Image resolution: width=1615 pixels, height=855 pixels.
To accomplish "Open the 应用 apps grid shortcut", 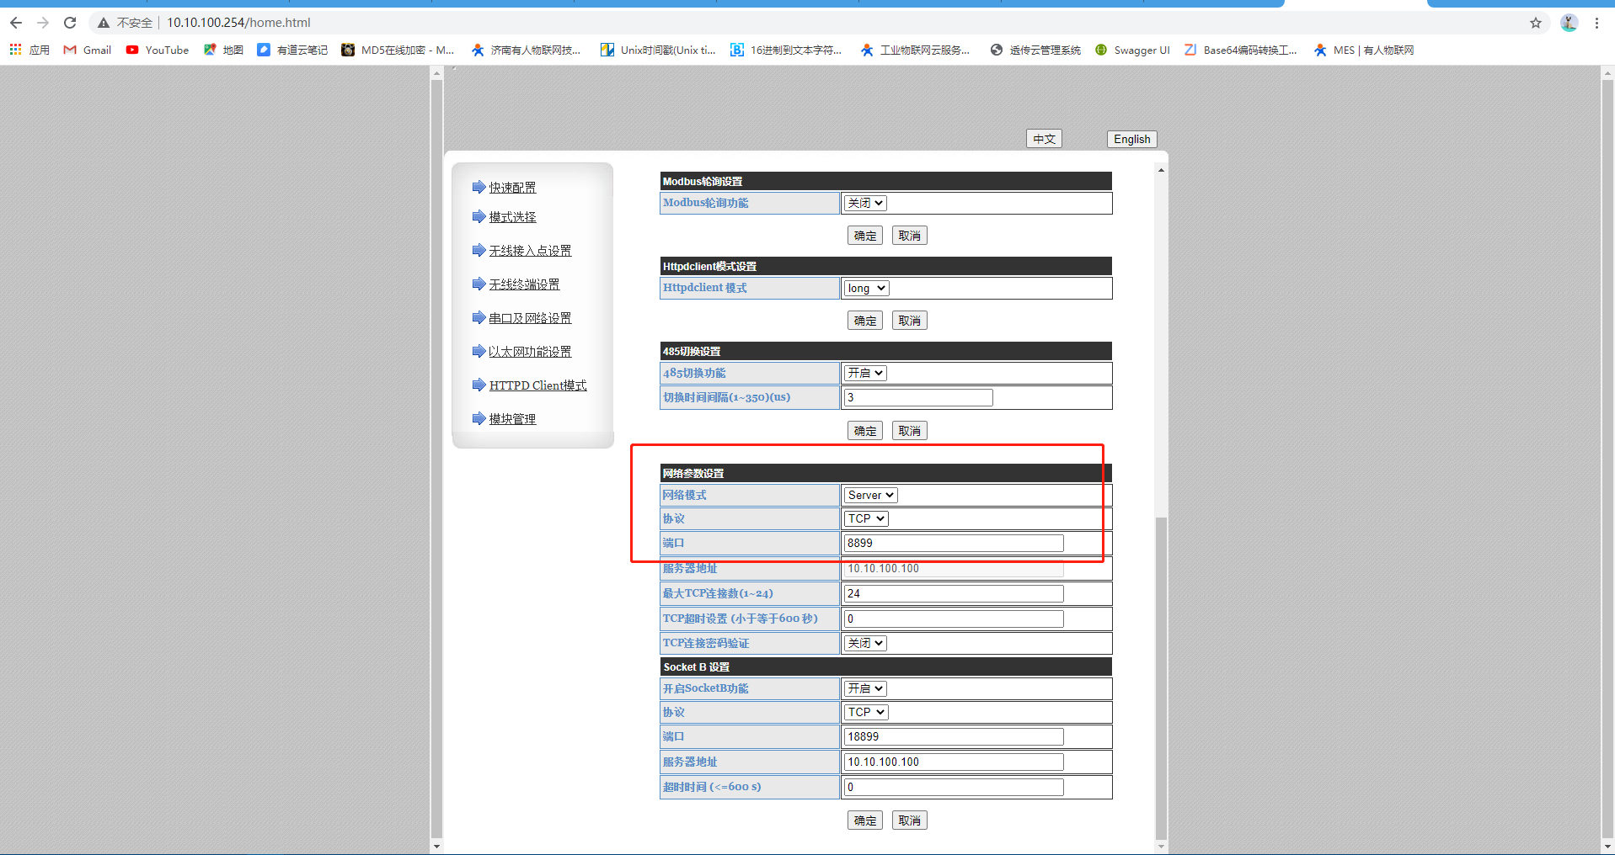I will [x=29, y=50].
